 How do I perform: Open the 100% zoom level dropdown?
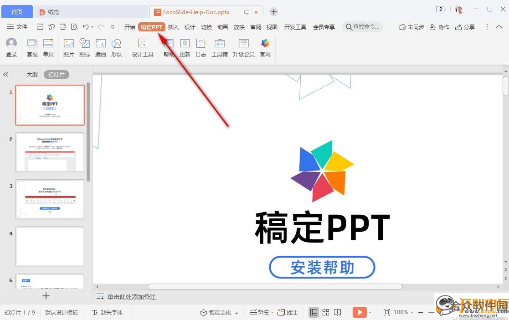[x=403, y=312]
